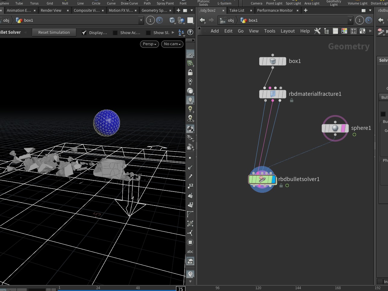Screen dimensions: 388x291
Task: Click frame 24 on the timeline slider
Action: pos(98,288)
